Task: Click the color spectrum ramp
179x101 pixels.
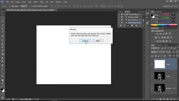Action: pyautogui.click(x=164, y=25)
